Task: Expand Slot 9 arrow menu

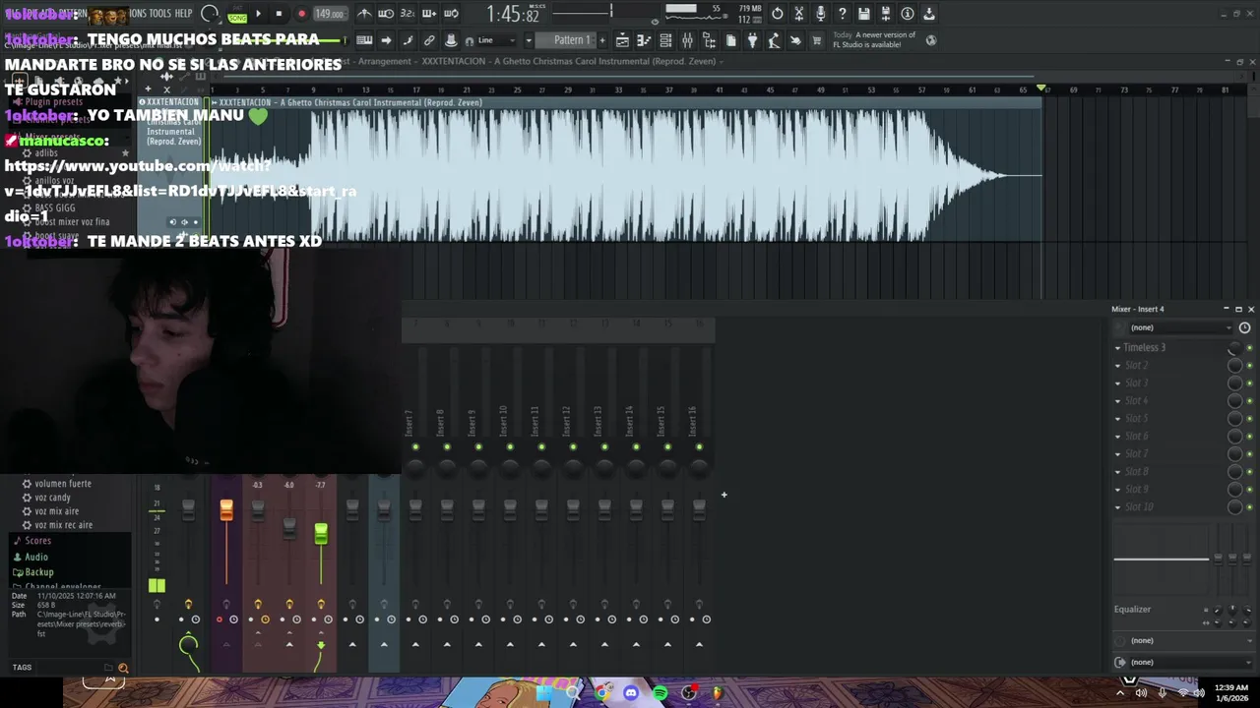Action: 1117,490
